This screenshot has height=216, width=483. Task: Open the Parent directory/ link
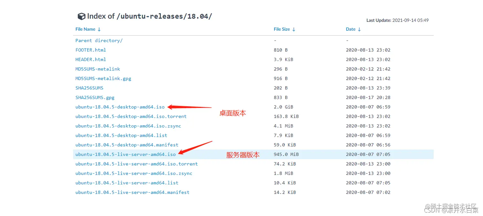click(99, 41)
